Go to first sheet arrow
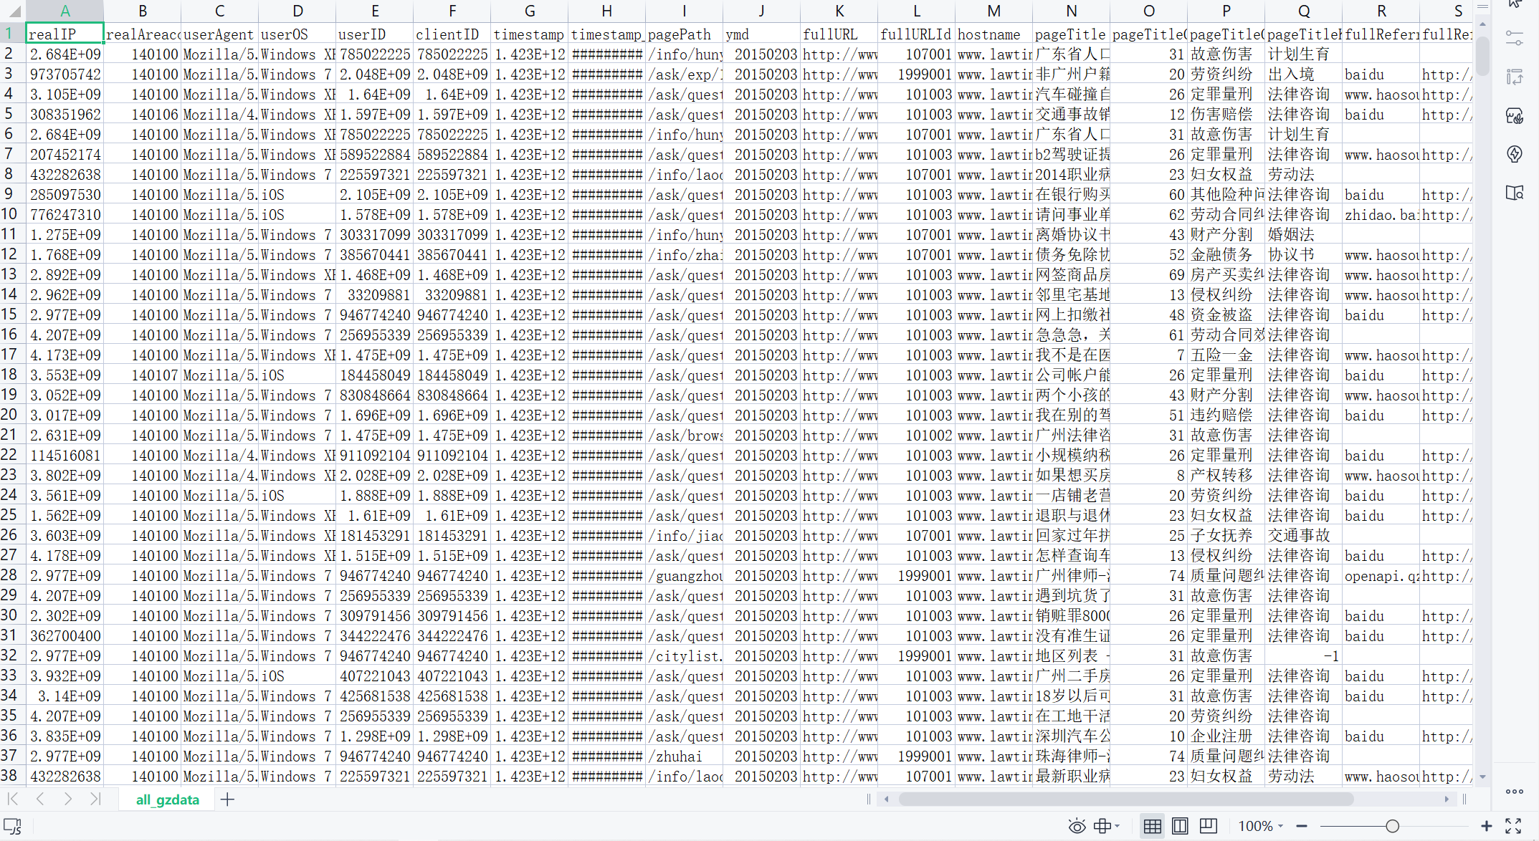Screen dimensions: 1539x841 click(13, 799)
